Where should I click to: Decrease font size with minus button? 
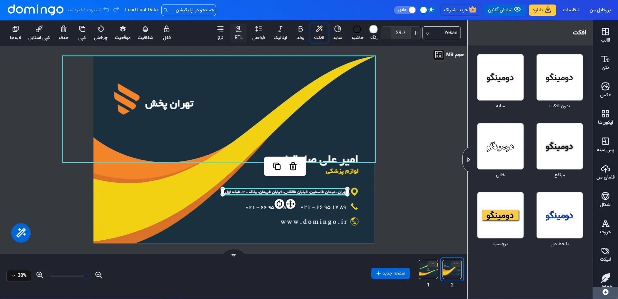point(386,33)
